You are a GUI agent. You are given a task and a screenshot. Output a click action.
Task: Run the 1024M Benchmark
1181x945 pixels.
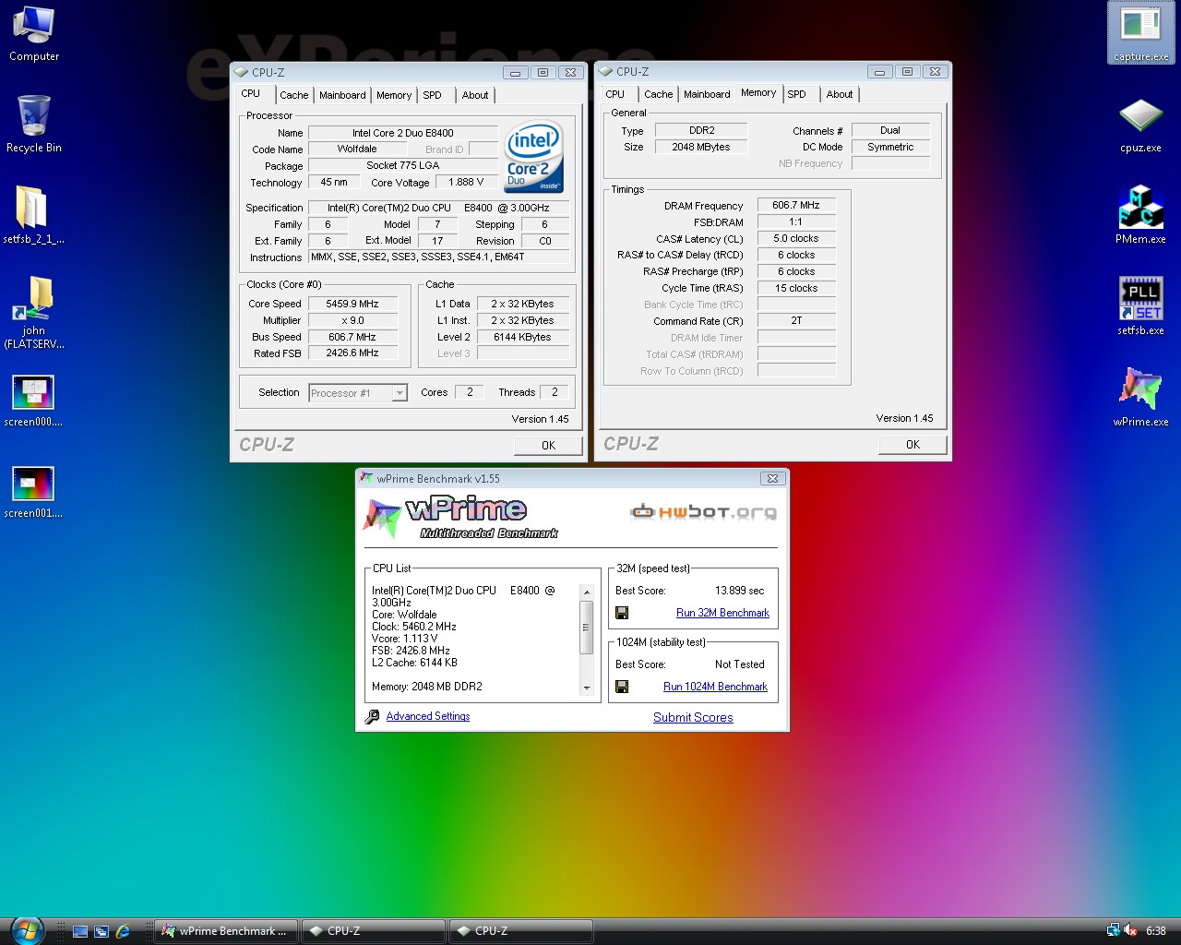coord(715,687)
